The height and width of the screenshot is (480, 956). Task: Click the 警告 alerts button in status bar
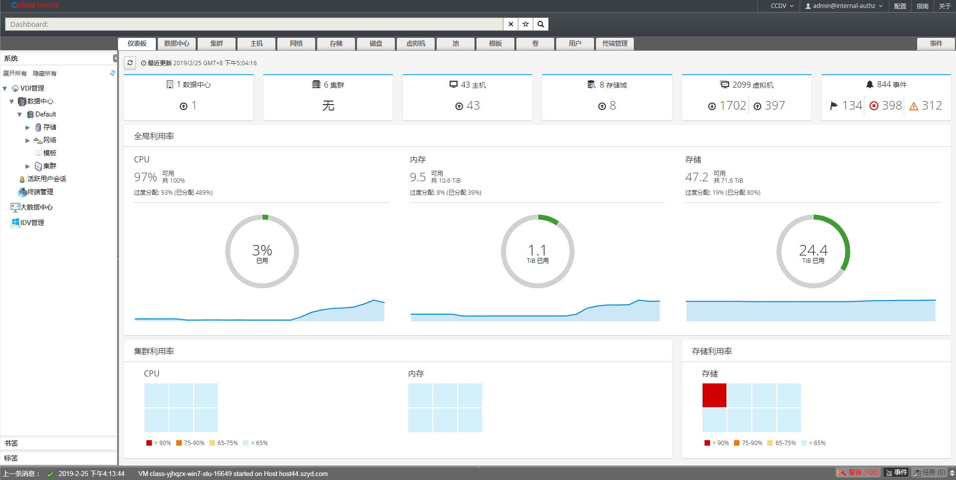858,473
